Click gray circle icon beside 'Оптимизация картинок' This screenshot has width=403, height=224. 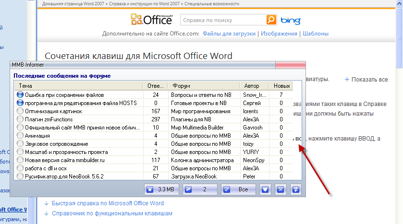(x=20, y=111)
